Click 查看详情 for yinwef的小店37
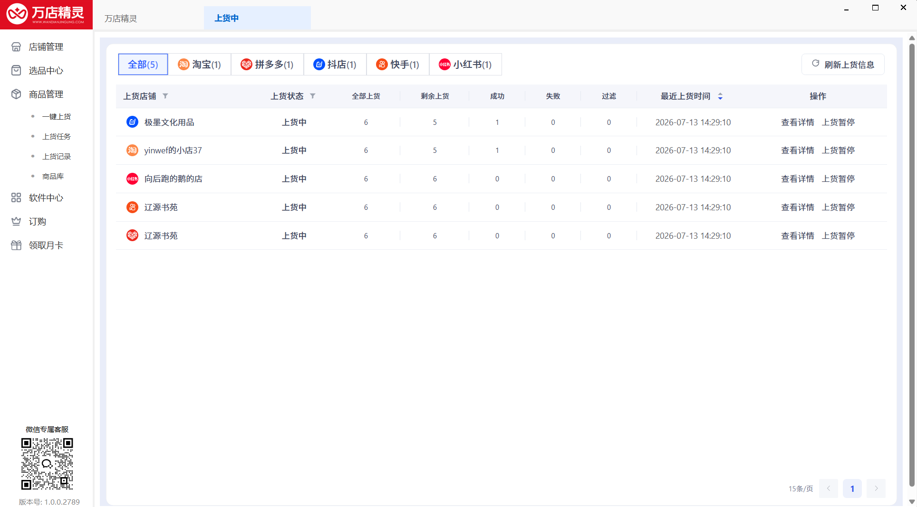The height and width of the screenshot is (507, 917). [x=798, y=150]
